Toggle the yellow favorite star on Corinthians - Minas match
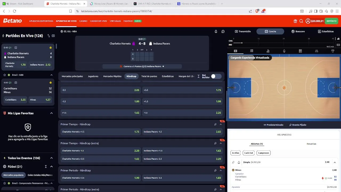This screenshot has width=341, height=192. point(50,83)
